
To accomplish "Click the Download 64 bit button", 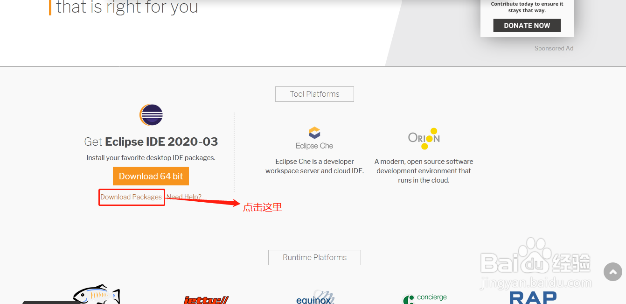I will (151, 176).
